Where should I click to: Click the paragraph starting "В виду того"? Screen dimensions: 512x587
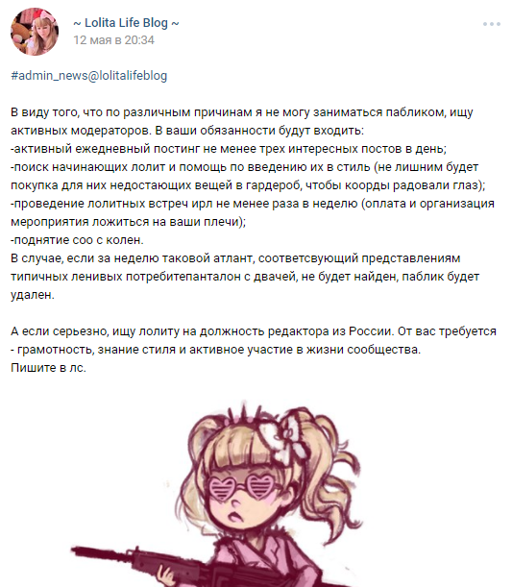242,121
